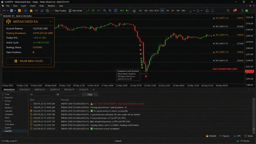Switch to the EURUSD,H1 chart tab

pos(25,90)
